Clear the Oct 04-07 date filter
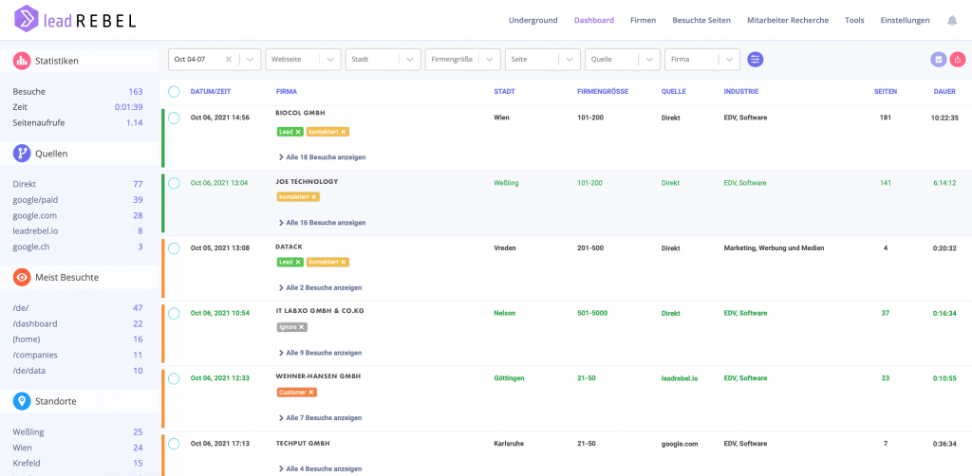Image resolution: width=972 pixels, height=476 pixels. (x=229, y=60)
